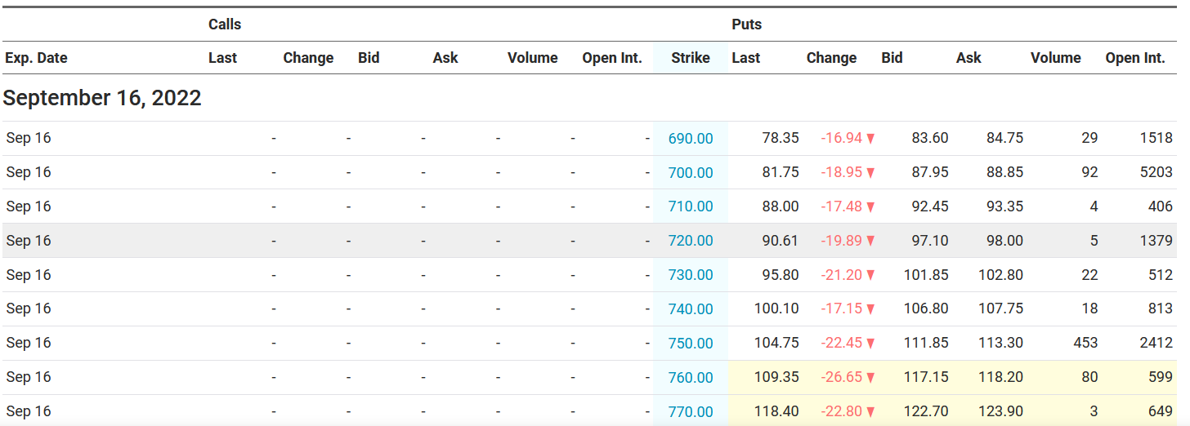Click the -21.20 change value
The width and height of the screenshot is (1190, 426).
(x=842, y=275)
